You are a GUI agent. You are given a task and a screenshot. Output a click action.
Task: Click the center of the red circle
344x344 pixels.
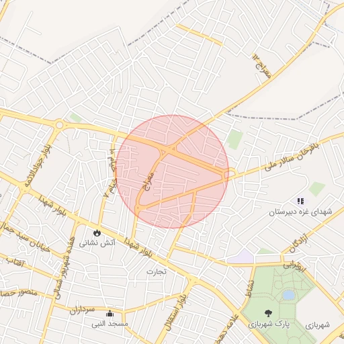coord(172,171)
